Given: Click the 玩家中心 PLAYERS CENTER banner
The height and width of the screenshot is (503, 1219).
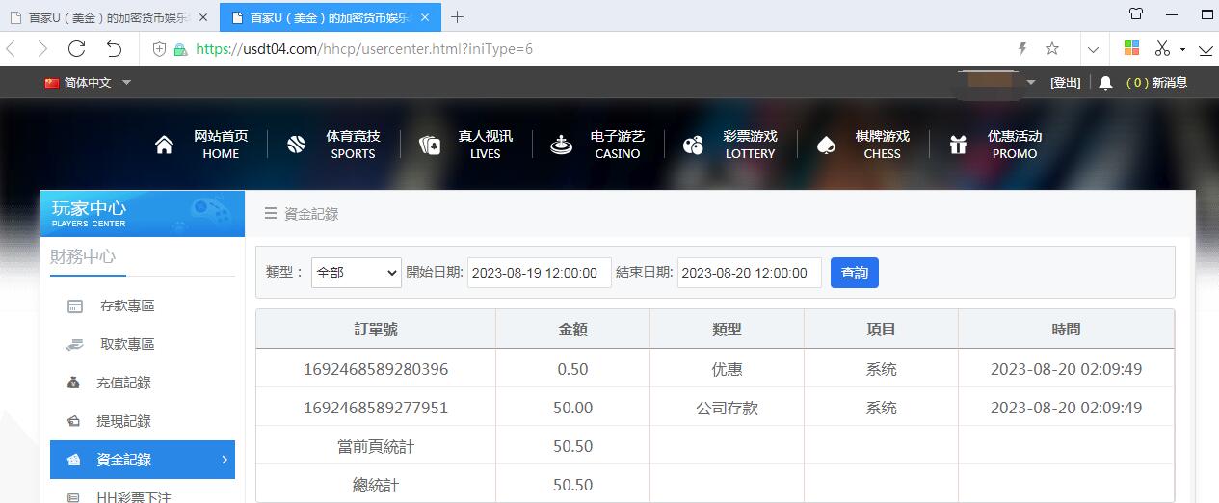Looking at the screenshot, I should 142,213.
